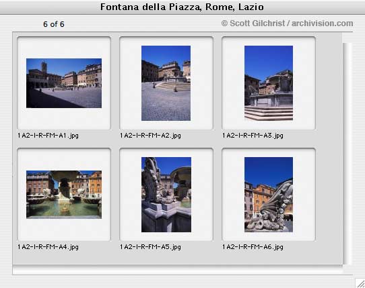The image size is (365, 288).
Task: Click the vertical scrollbar beside the thumbnails
Action: point(347,154)
